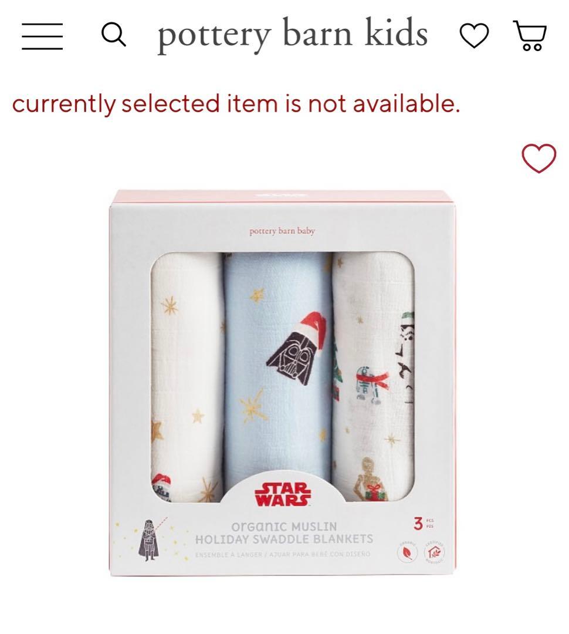The image size is (569, 634).
Task: Go to the pottery barn kids homepage logo
Action: 292,35
